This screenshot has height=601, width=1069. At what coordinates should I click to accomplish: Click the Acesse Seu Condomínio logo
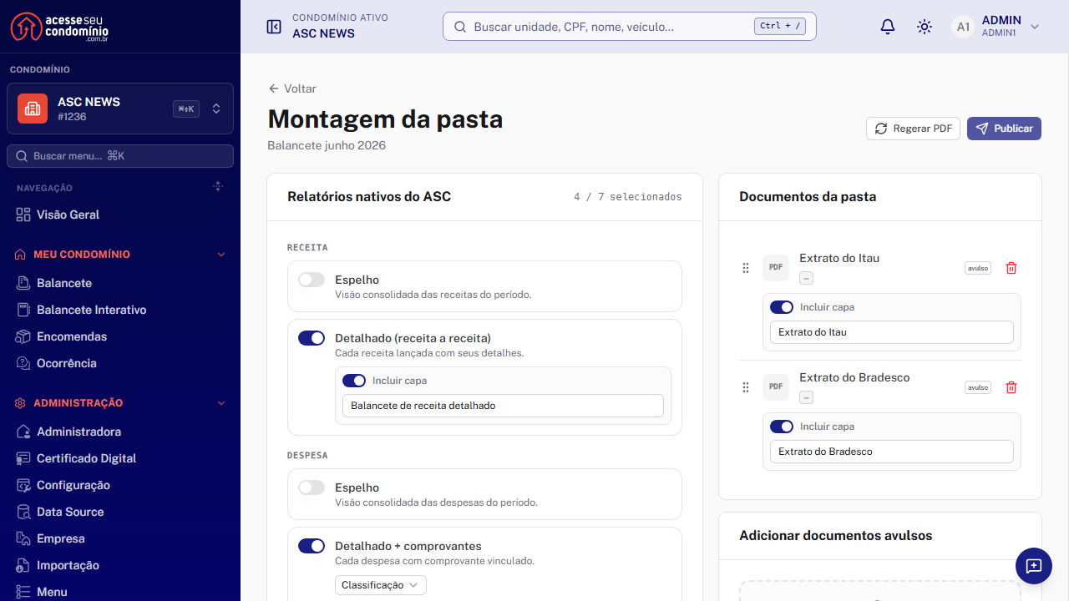(x=59, y=27)
